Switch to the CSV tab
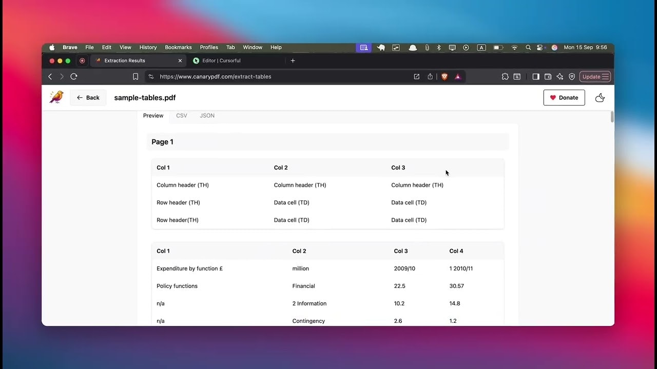This screenshot has height=369, width=657. coord(182,116)
